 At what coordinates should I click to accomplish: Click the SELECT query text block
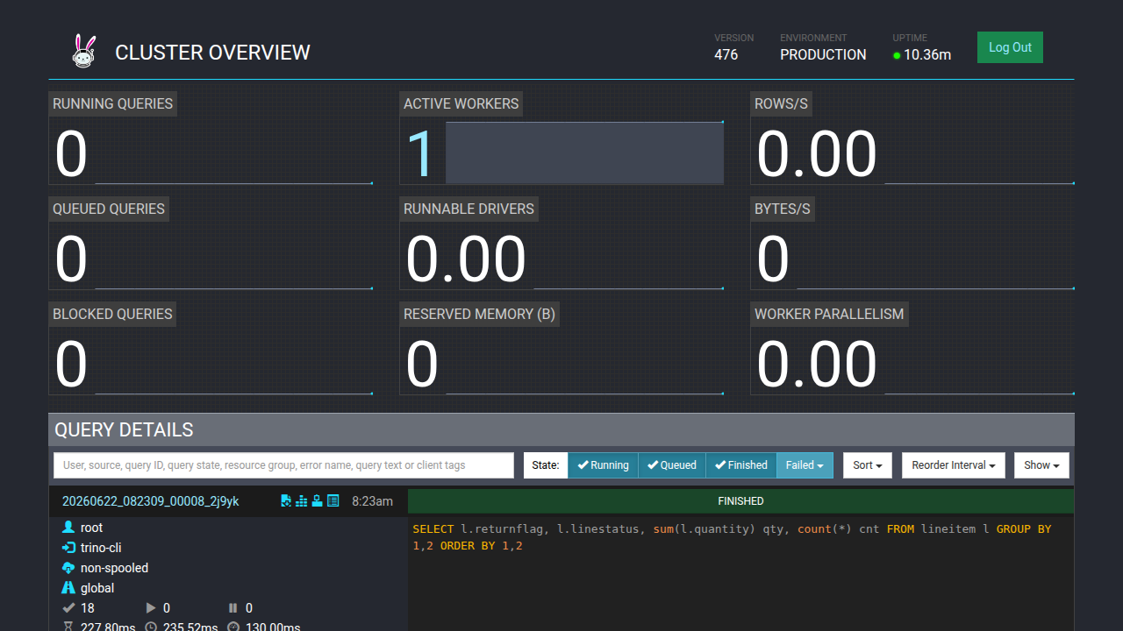(x=732, y=537)
